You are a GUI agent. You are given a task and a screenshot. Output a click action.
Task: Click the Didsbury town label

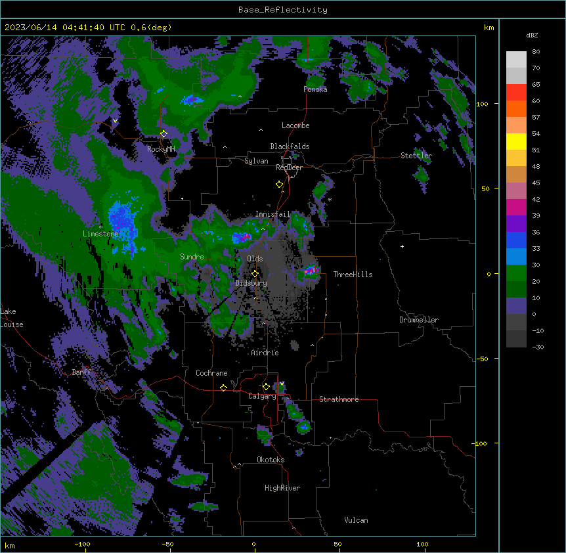click(251, 283)
